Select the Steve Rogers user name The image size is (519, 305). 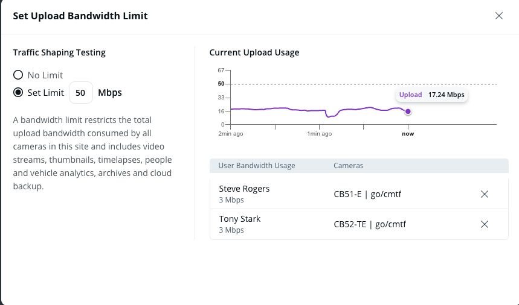[244, 189]
